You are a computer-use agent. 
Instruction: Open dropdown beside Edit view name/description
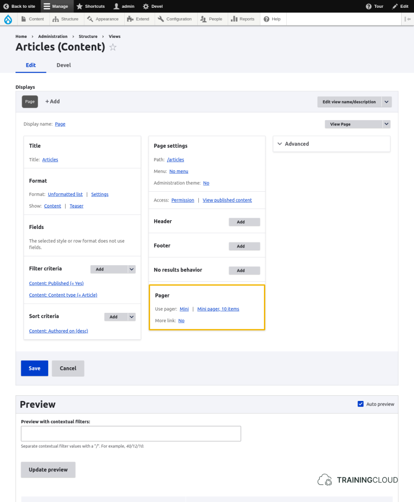pos(387,102)
